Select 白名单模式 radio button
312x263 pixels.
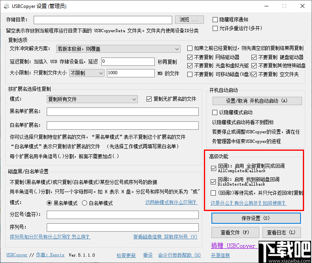pyautogui.click(x=85, y=203)
